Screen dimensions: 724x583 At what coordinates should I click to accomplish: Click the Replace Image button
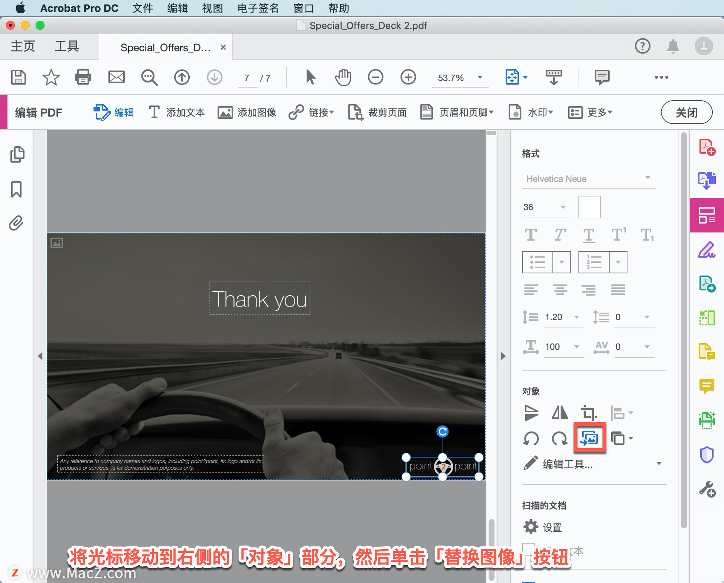(x=589, y=438)
